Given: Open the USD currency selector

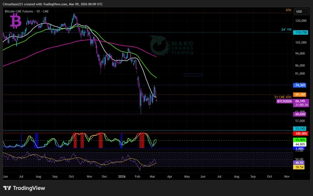Looking at the screenshot, I should pyautogui.click(x=300, y=12).
